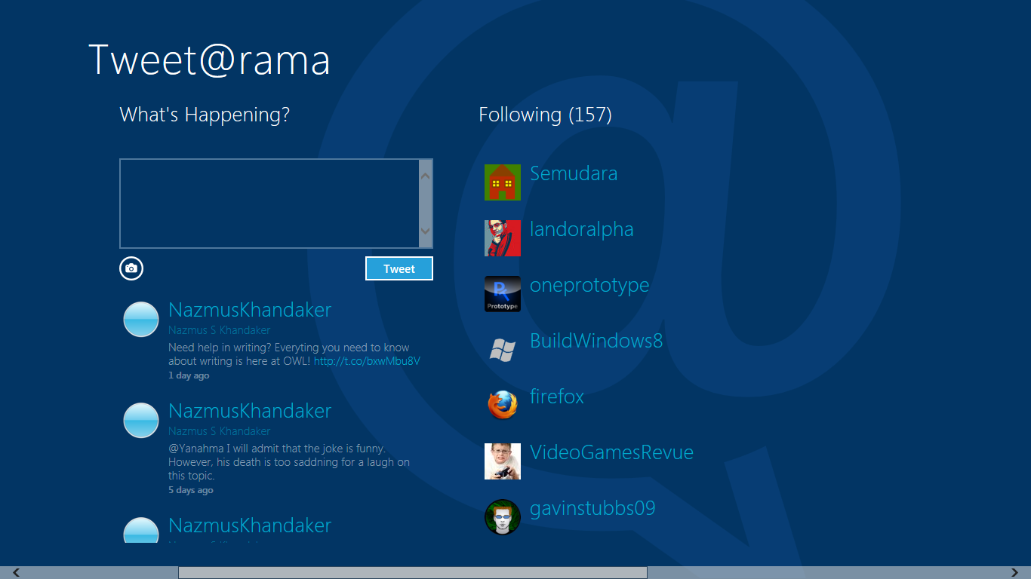Click NazmusKhandaker's username on the first tweet
Screen dimensions: 1031x579
tap(250, 309)
